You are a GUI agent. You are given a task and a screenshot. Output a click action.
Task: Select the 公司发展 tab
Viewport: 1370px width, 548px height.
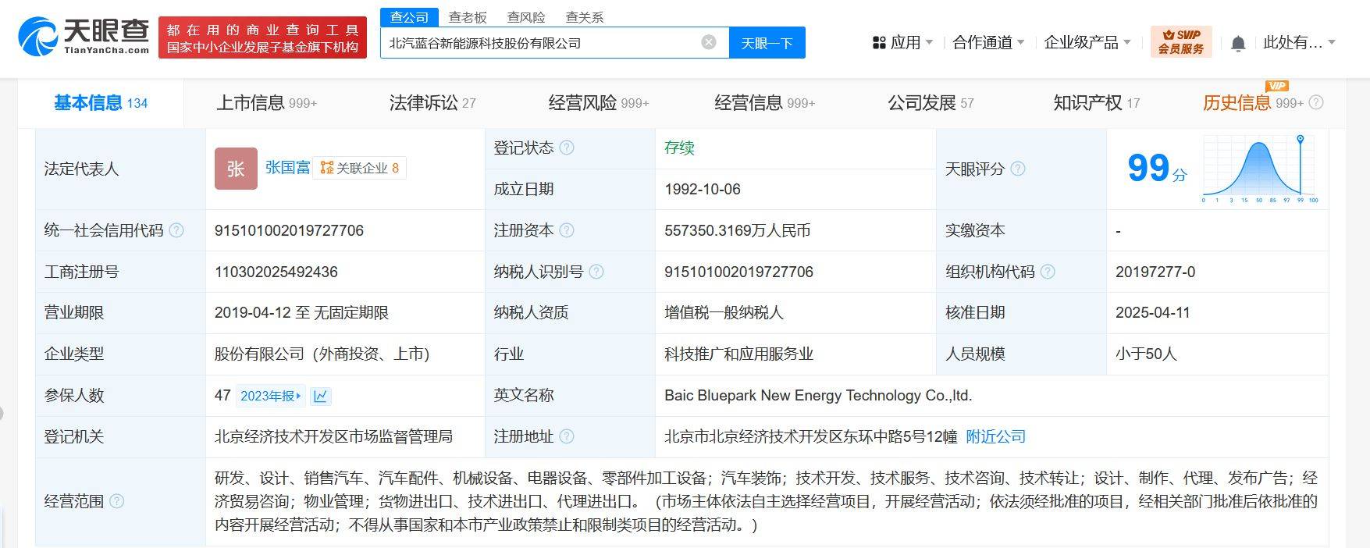[931, 103]
